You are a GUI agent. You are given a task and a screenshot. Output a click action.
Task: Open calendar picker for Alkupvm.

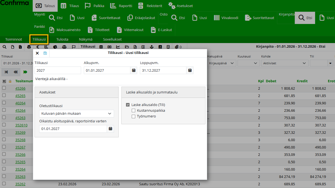[x=134, y=70]
